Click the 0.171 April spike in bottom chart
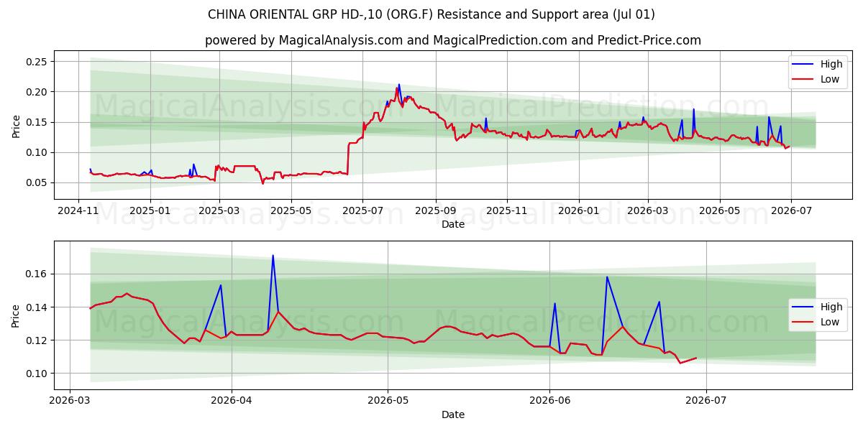Image resolution: width=863 pixels, height=431 pixels. (x=273, y=255)
